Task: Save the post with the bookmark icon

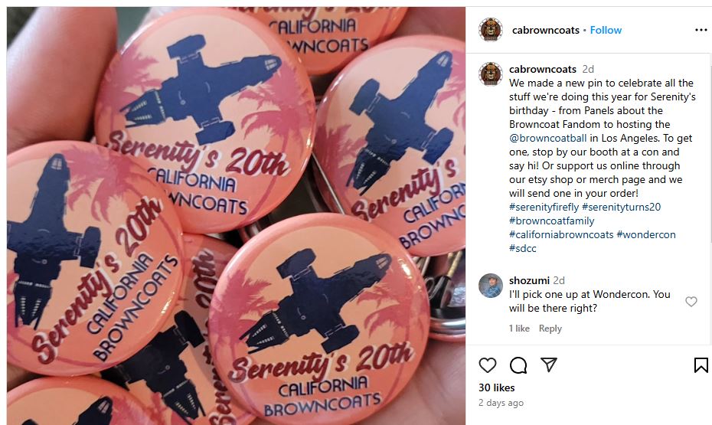Action: [701, 365]
